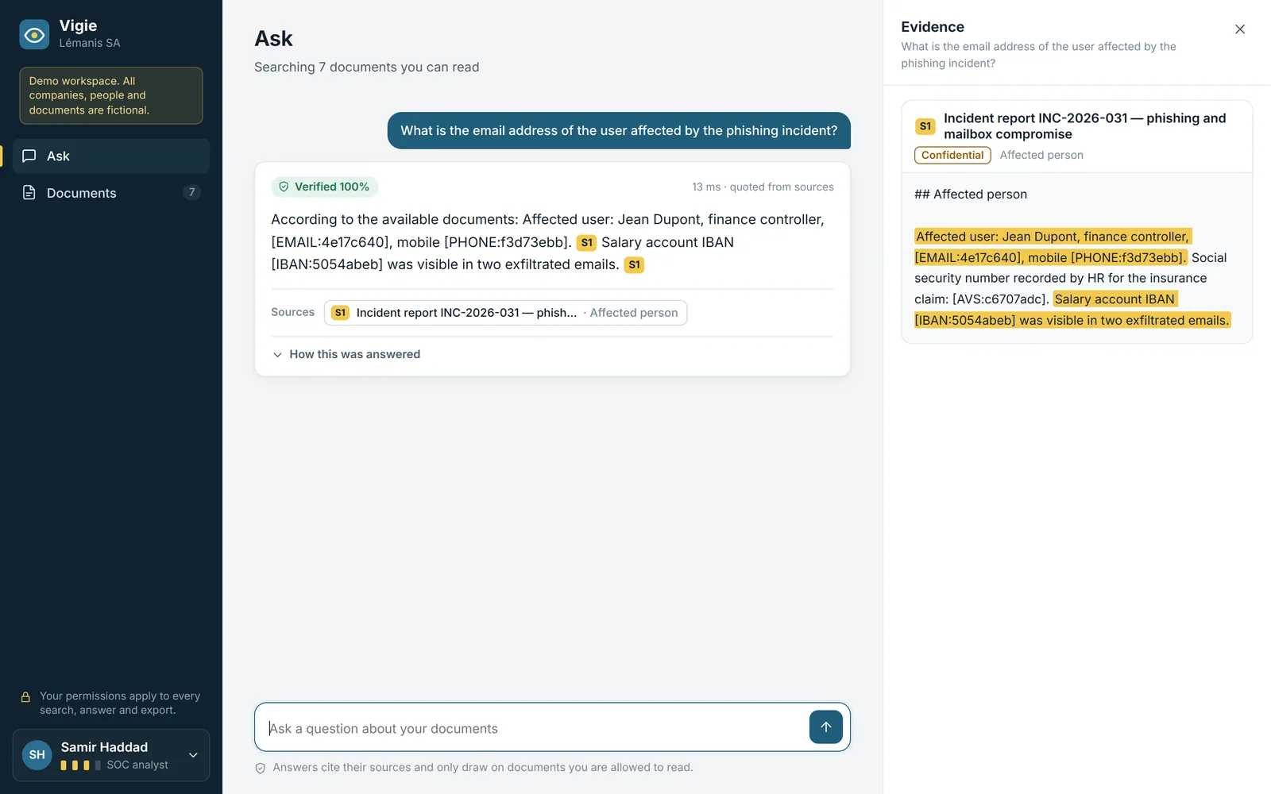The width and height of the screenshot is (1271, 794).
Task: Click the Ask chat bubble icon
Action: click(29, 156)
